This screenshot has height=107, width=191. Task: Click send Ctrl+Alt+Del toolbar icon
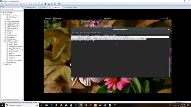pyautogui.click(x=32, y=4)
